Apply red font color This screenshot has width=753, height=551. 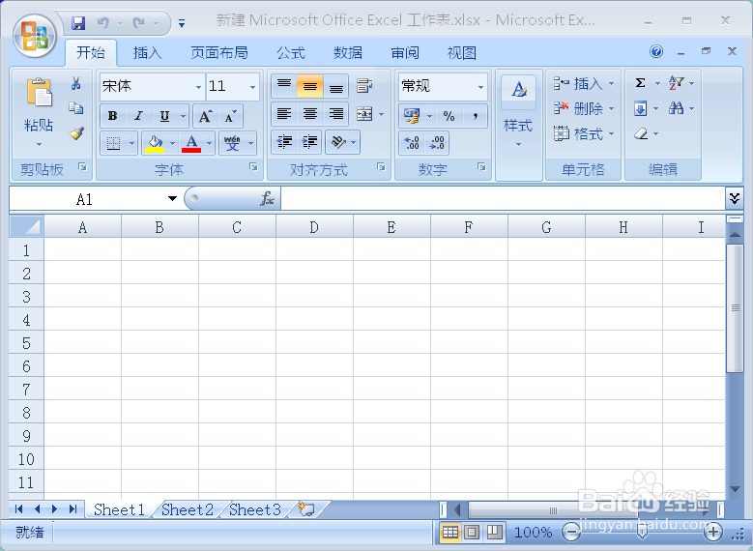click(191, 143)
